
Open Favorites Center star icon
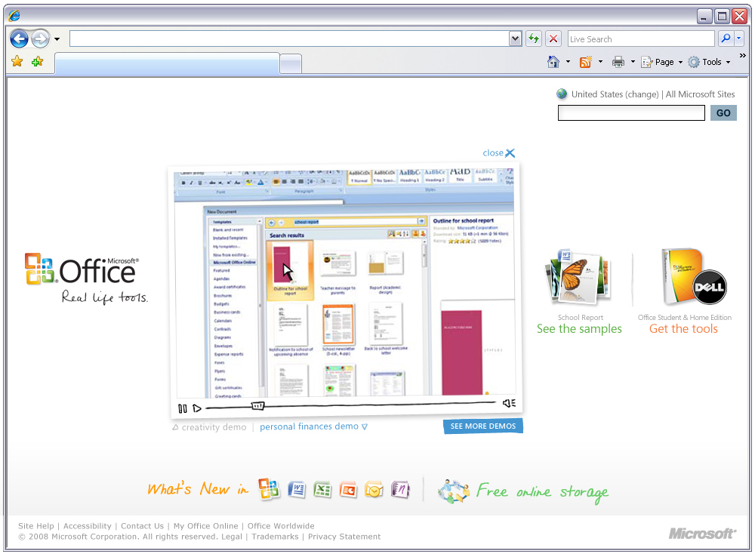pos(17,62)
